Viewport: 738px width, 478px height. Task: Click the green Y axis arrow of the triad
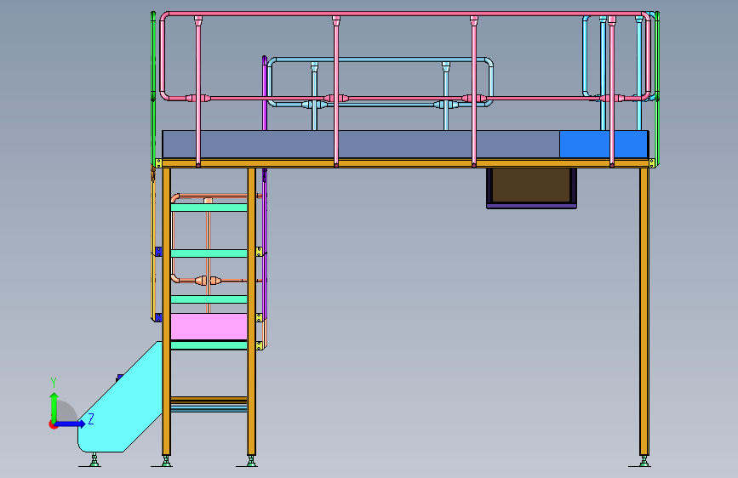pos(54,407)
